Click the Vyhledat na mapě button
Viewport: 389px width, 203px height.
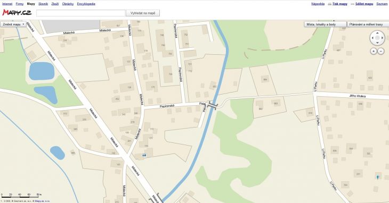click(143, 13)
